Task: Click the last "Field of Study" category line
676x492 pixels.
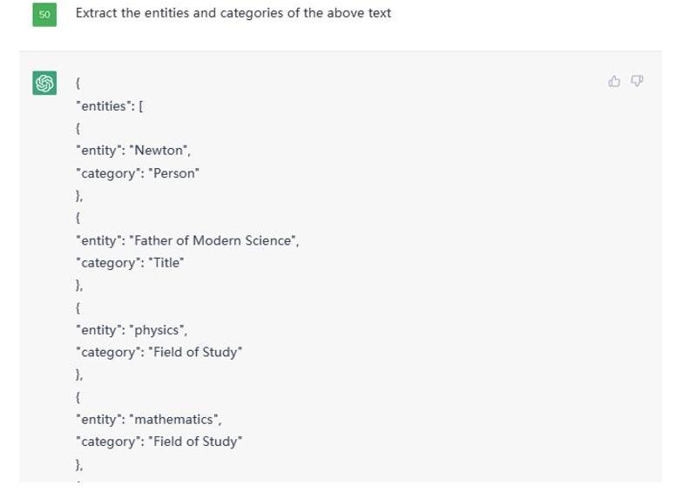Action: point(159,441)
